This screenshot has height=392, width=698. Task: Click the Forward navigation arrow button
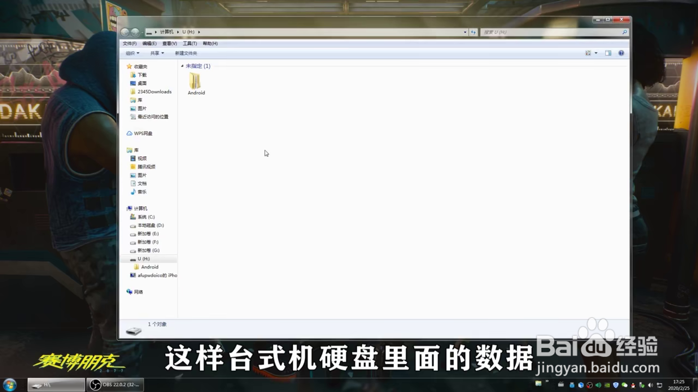(135, 32)
